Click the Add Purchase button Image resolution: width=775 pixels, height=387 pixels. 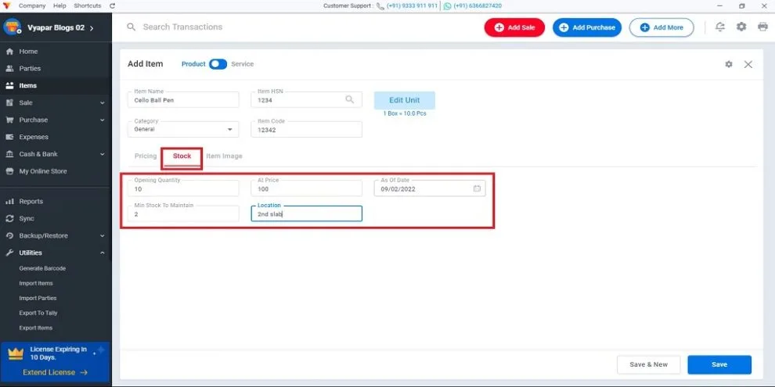pyautogui.click(x=587, y=27)
